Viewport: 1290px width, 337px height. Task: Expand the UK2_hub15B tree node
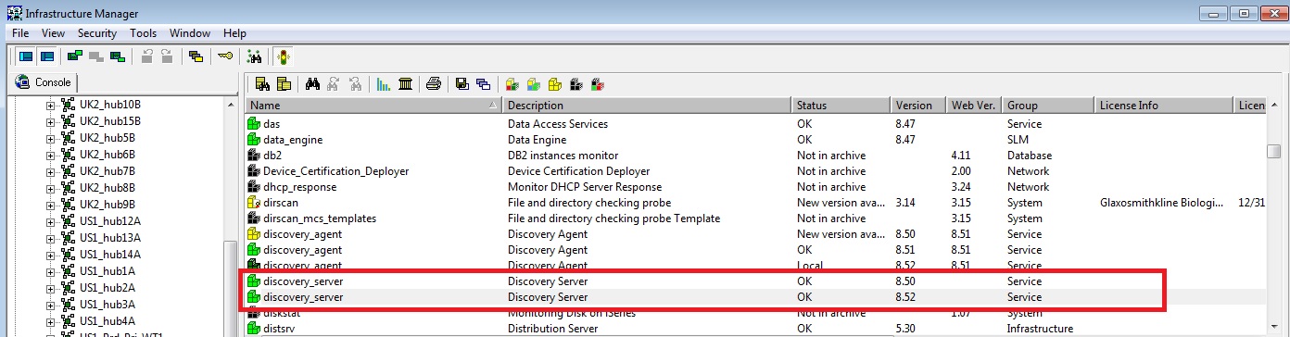point(51,121)
